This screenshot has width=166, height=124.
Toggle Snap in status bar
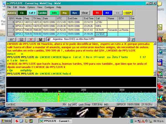tap(88, 105)
